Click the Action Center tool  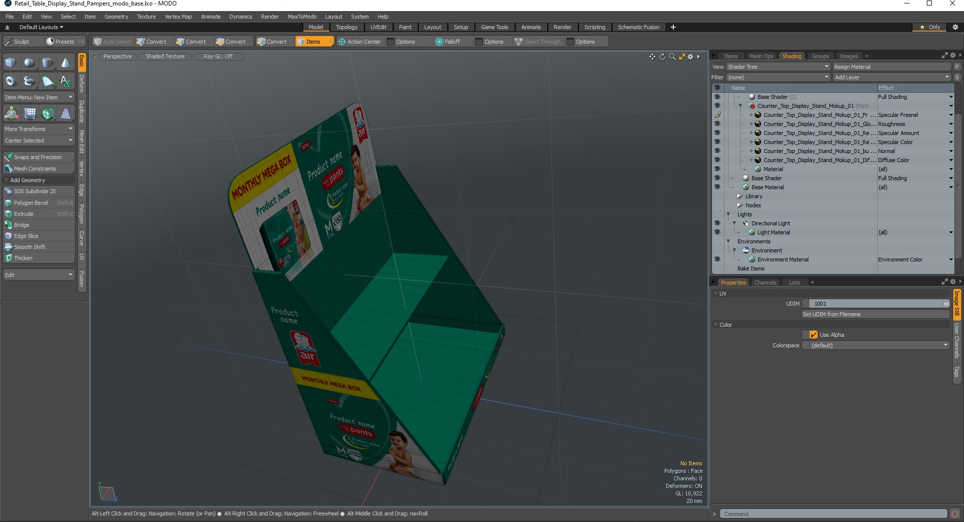[359, 42]
